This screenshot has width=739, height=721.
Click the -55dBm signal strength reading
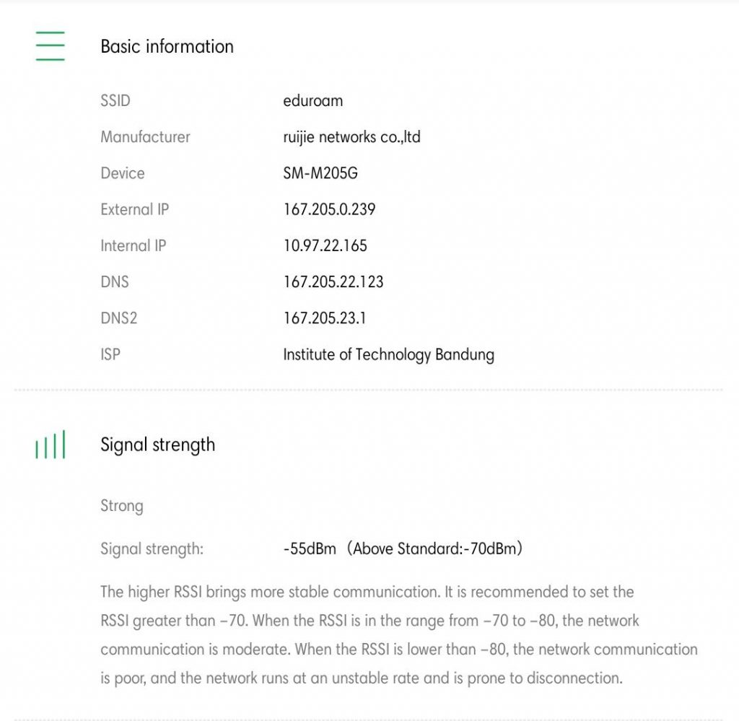pos(310,549)
